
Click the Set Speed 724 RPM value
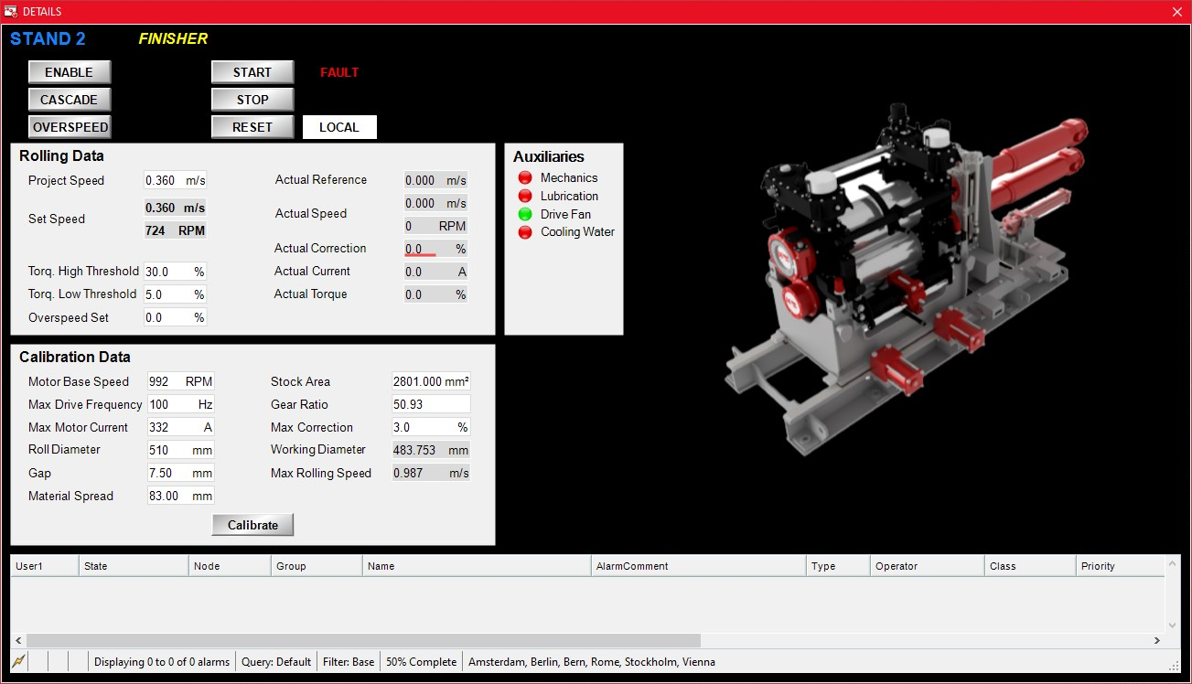(x=176, y=230)
